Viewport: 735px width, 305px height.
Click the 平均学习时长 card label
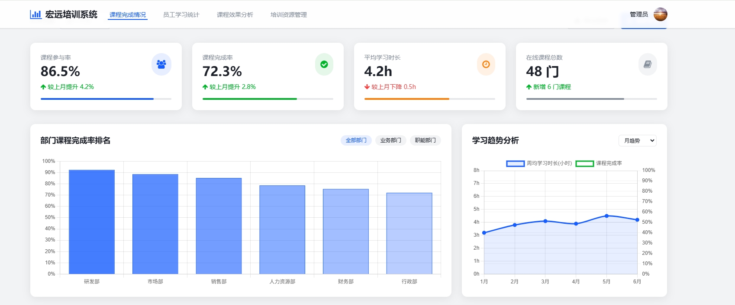pos(382,57)
